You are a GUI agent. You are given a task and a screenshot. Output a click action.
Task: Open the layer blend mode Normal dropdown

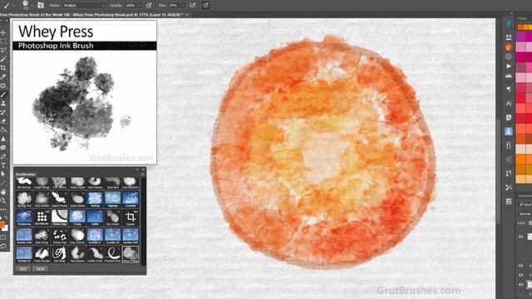pos(525,214)
